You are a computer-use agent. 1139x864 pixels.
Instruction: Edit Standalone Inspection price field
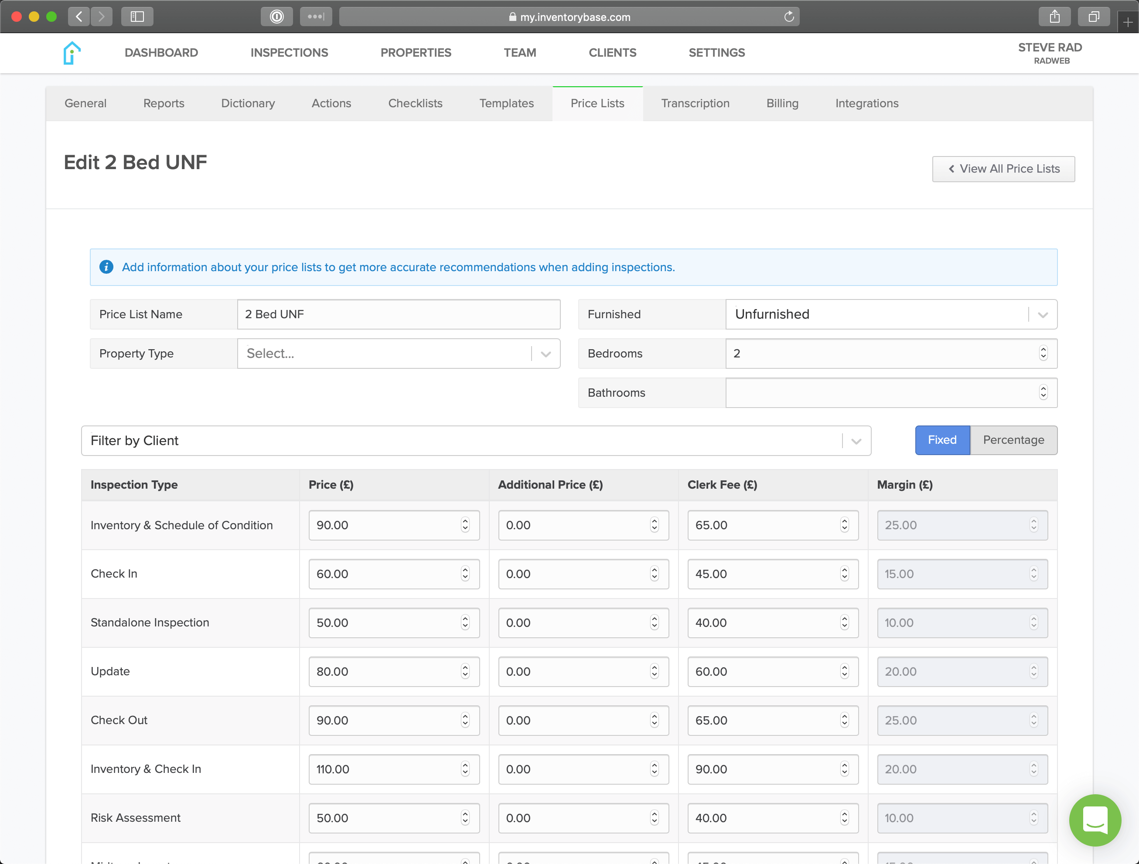tap(394, 622)
